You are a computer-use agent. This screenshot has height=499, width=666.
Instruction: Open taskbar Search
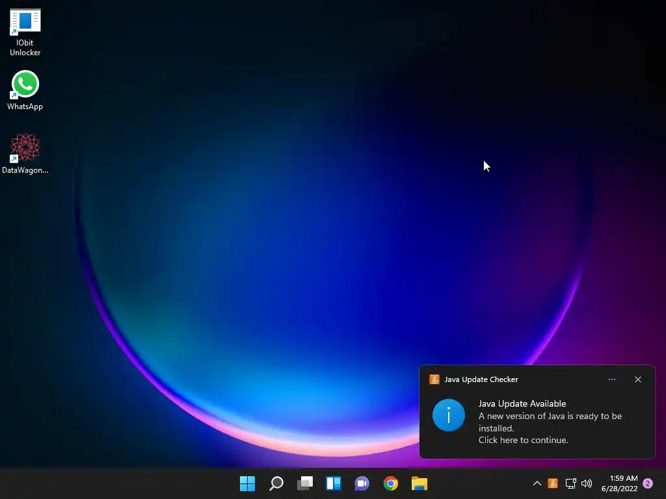click(276, 483)
